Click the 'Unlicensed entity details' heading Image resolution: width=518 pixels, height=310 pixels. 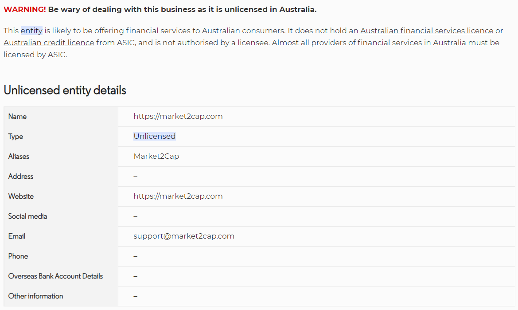(x=65, y=90)
